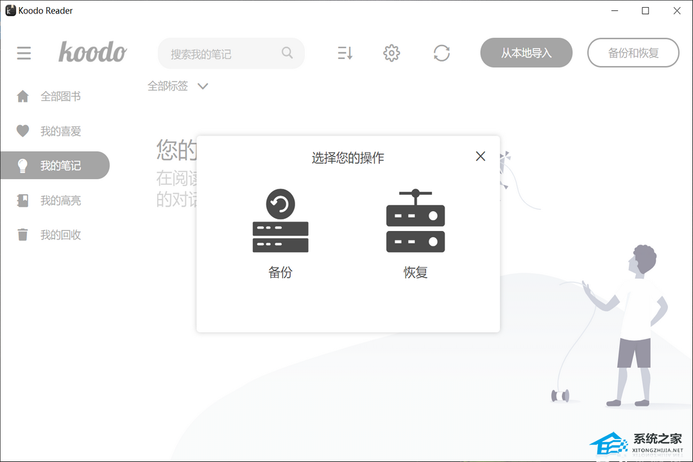
Task: Click the heart icon for 我的喜爱
Action: click(x=23, y=131)
